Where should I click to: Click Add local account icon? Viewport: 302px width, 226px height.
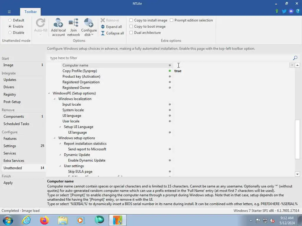[58, 23]
